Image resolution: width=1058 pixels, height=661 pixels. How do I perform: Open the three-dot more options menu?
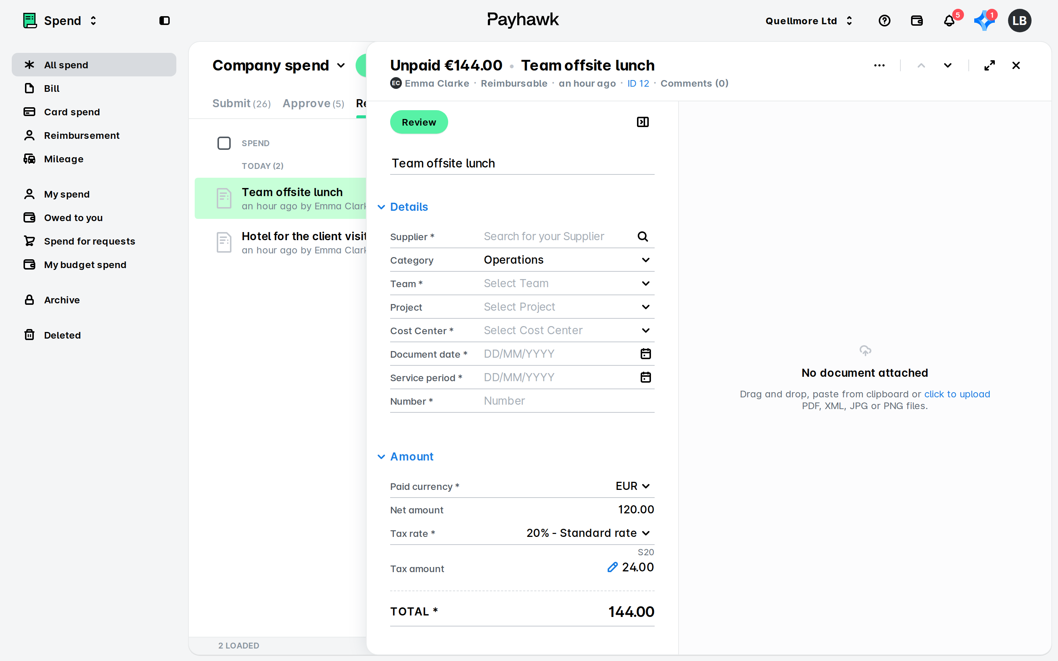coord(879,66)
